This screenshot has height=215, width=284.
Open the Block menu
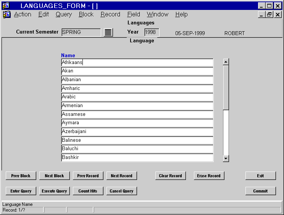86,14
